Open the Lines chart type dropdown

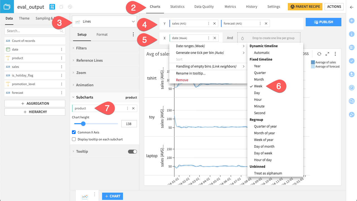(x=104, y=21)
